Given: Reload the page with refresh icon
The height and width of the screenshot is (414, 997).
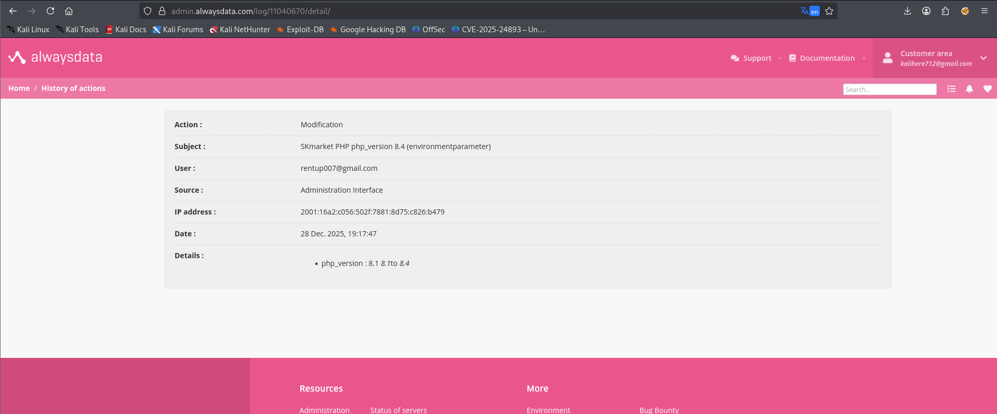Looking at the screenshot, I should (50, 11).
